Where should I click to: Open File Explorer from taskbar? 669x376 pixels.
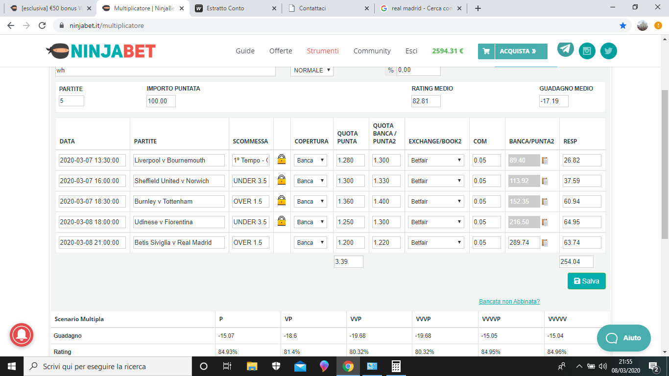coord(252,366)
